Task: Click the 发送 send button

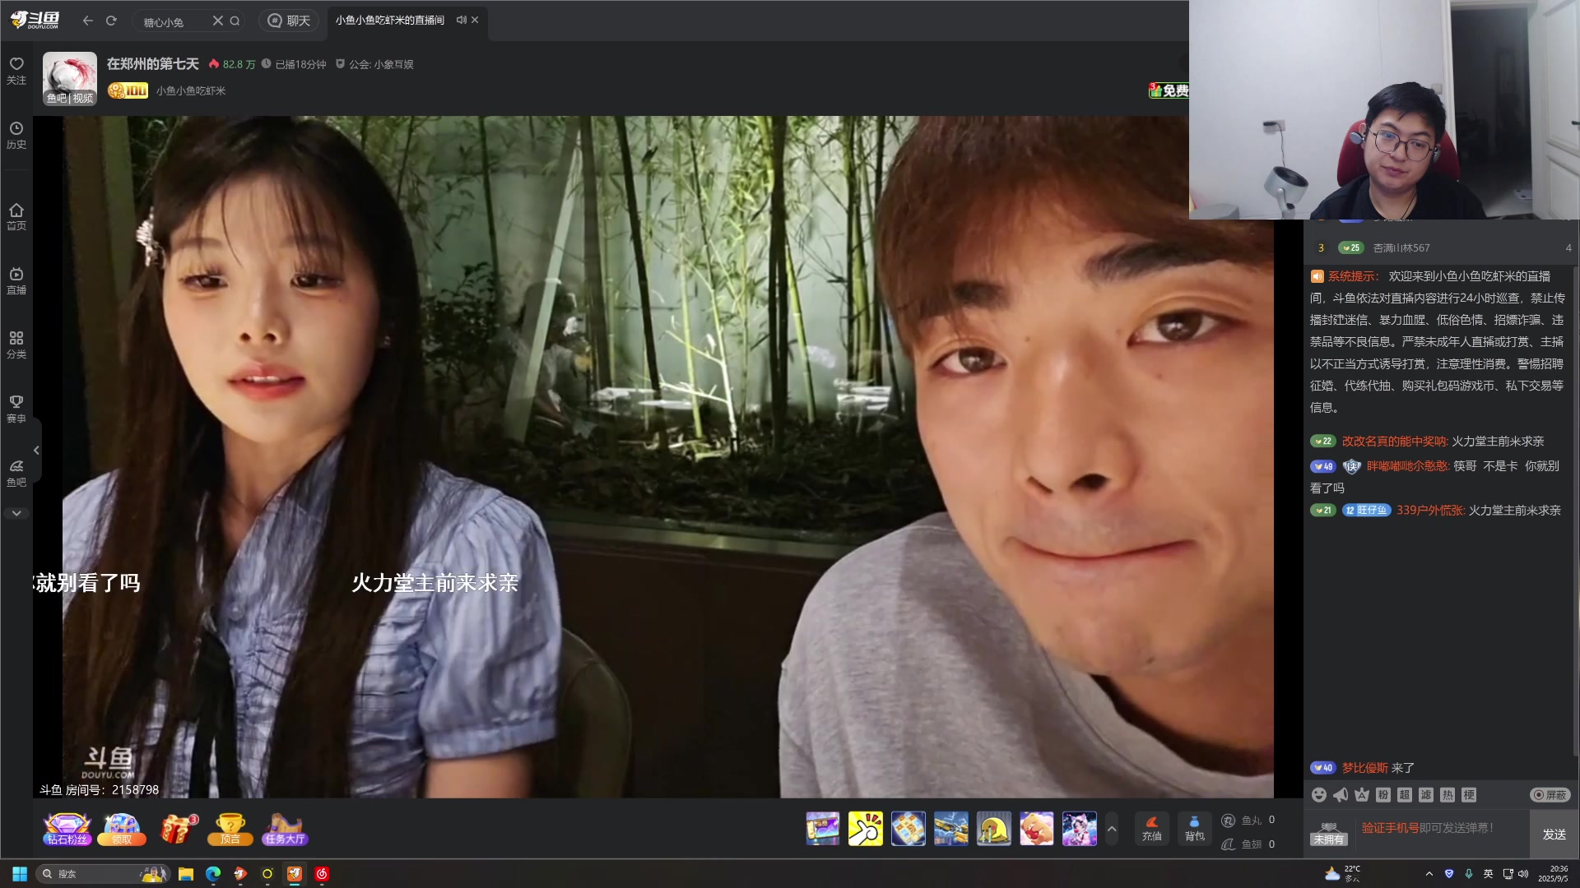Action: (x=1554, y=834)
